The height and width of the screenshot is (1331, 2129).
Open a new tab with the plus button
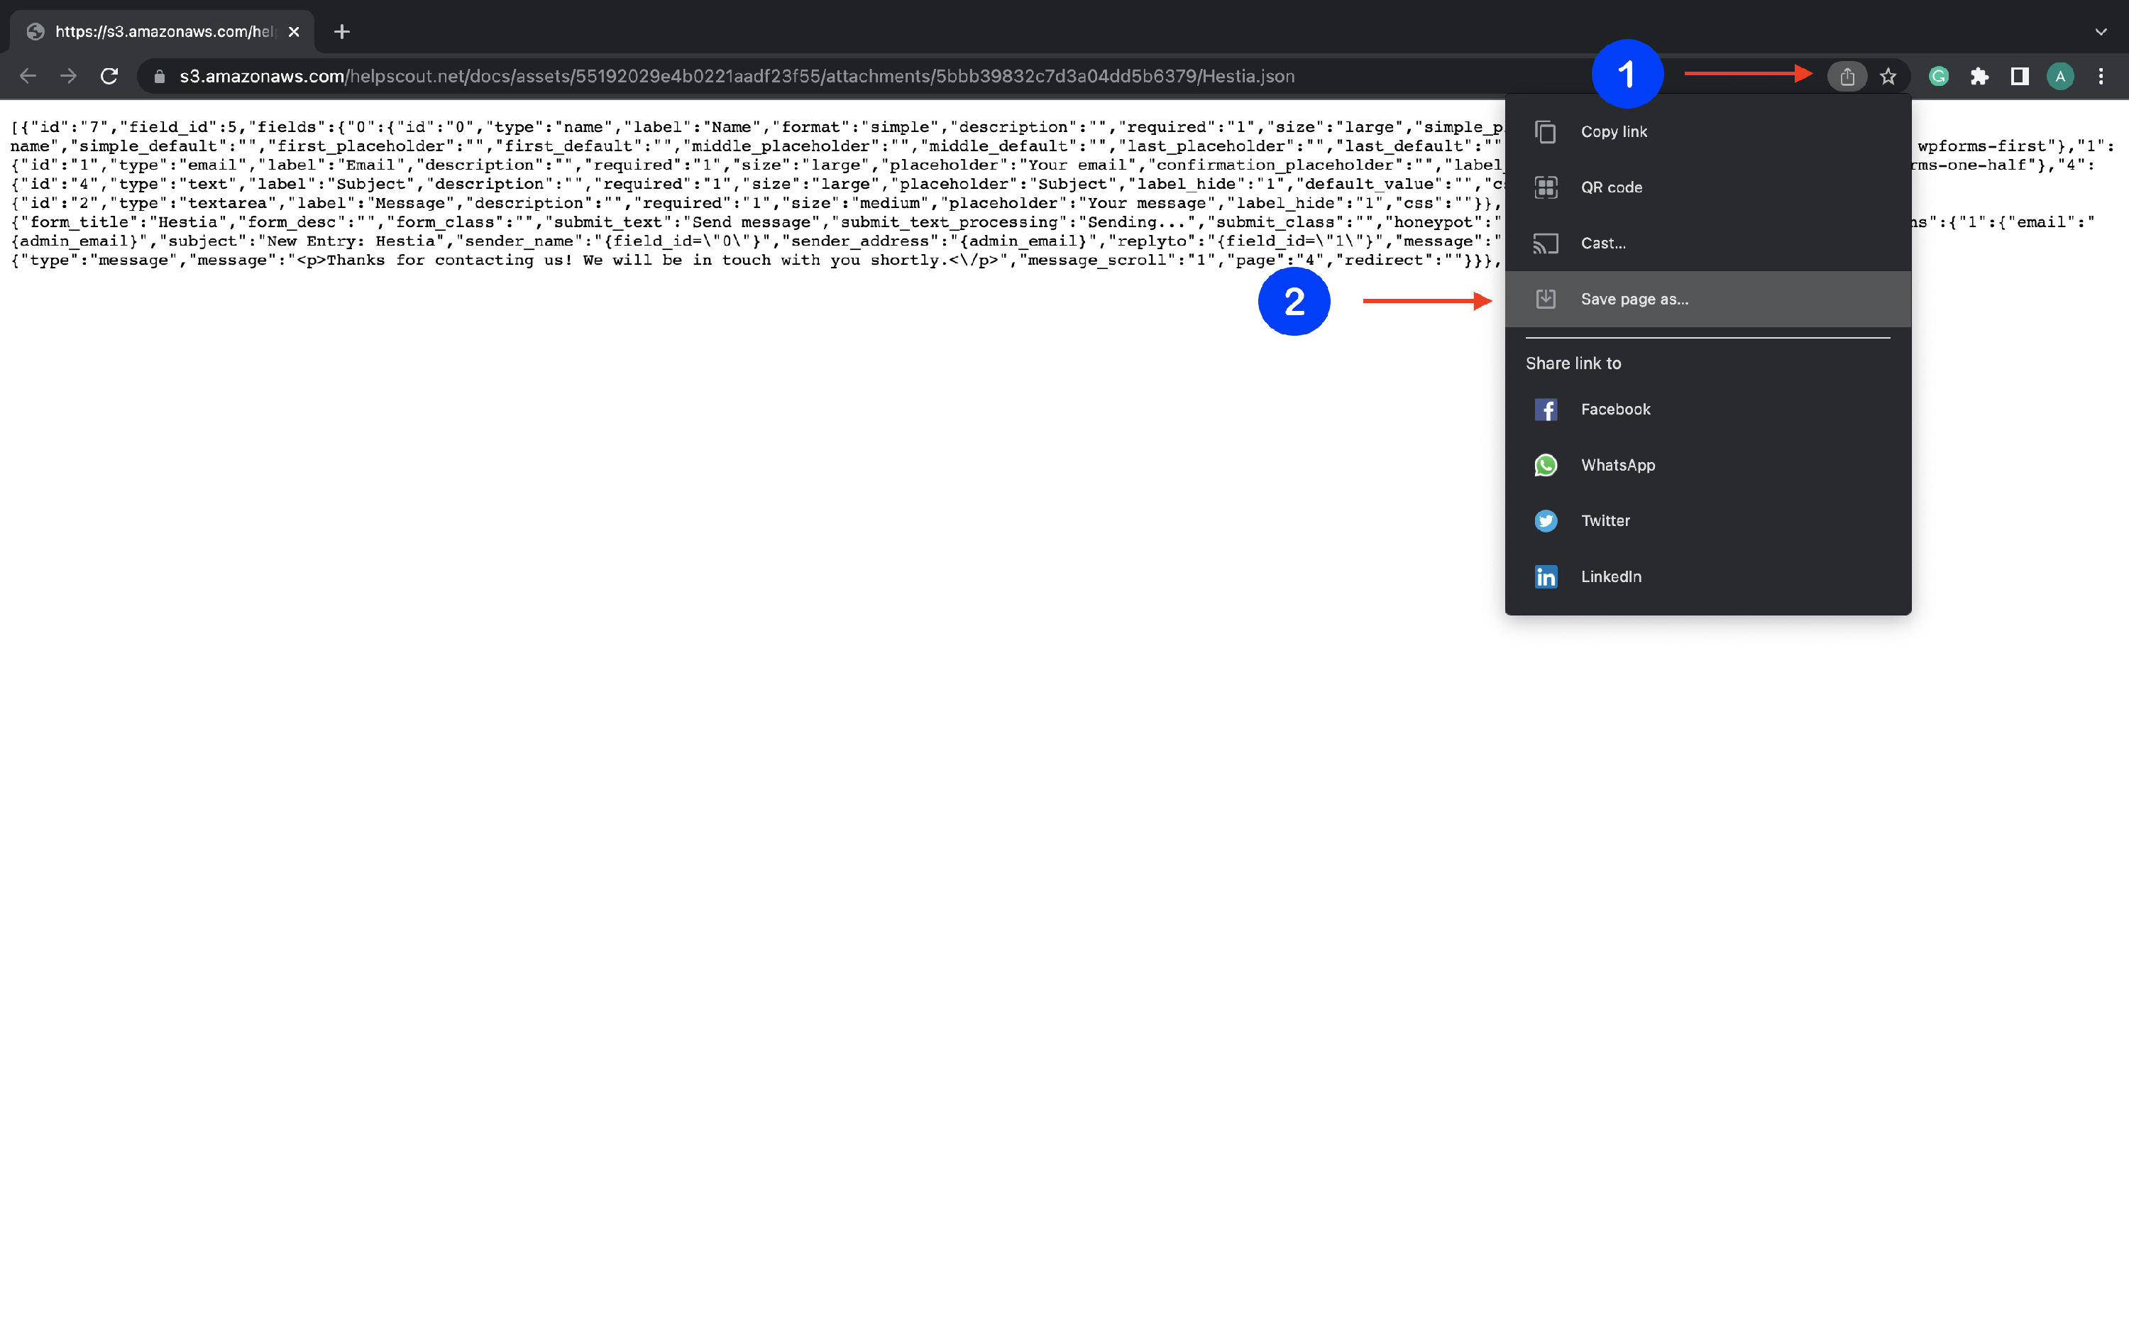342,32
